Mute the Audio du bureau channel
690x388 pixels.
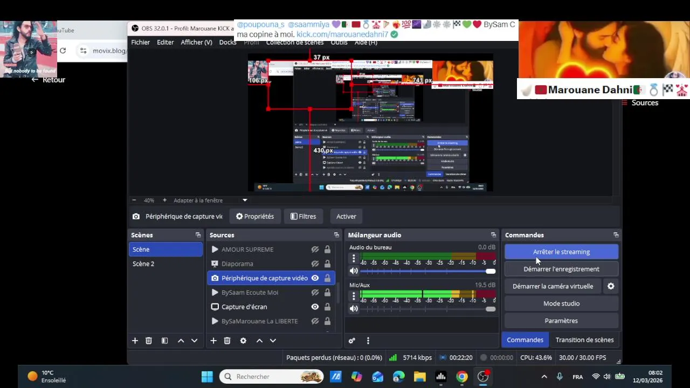point(354,271)
